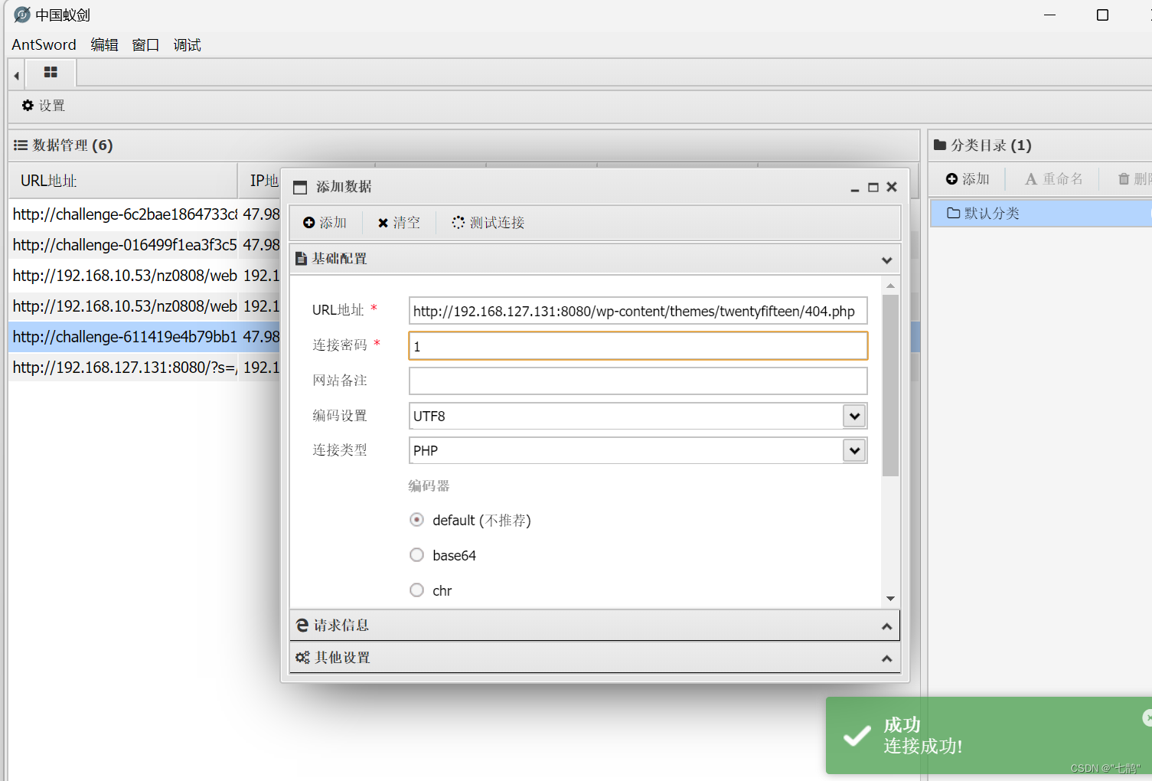Image resolution: width=1152 pixels, height=781 pixels.
Task: Select the chr encoder
Action: [x=416, y=590]
